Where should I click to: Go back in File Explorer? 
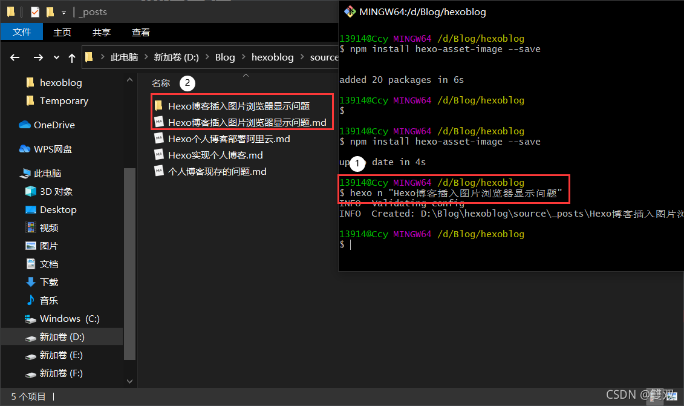15,57
